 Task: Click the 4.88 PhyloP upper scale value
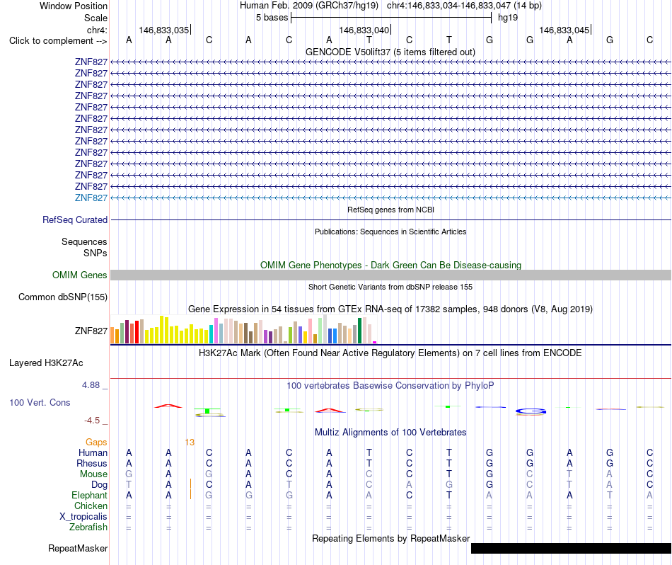tap(91, 385)
